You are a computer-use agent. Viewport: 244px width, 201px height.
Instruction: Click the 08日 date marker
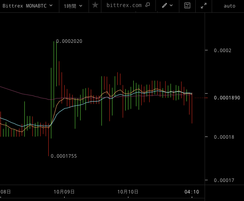(5, 192)
